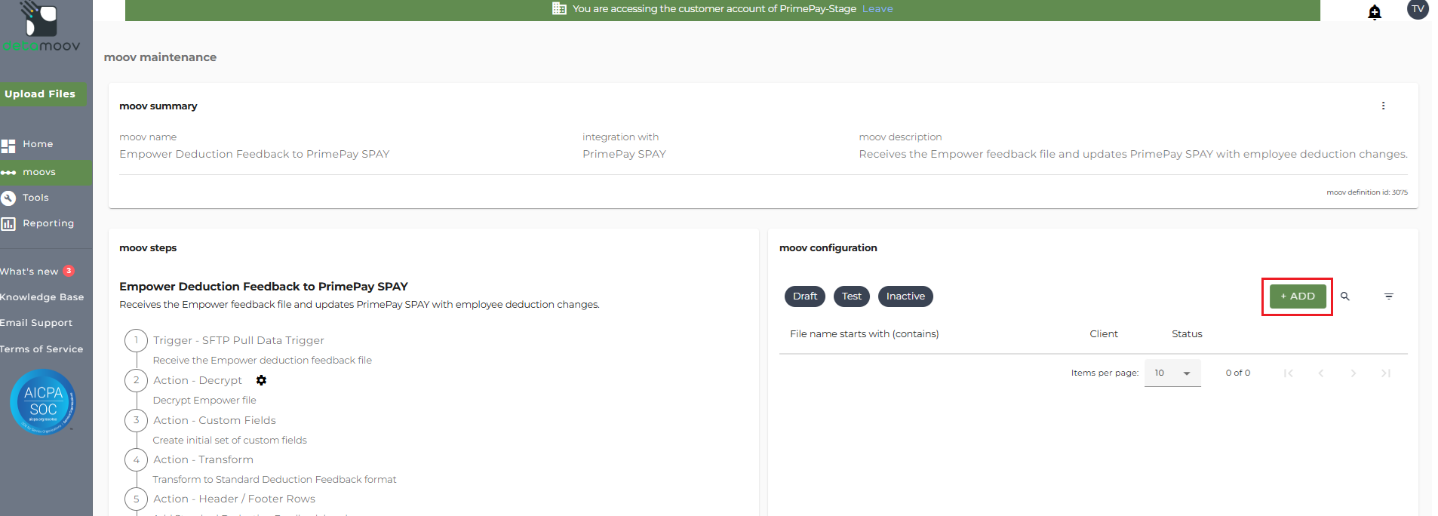Screen dimensions: 1438x516
Task: Click Trigger - SFTP Pull Data Trigger step
Action: (x=238, y=340)
